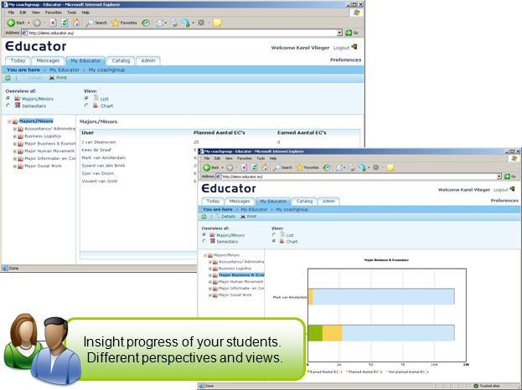Click Print icon in front Educator actionbar
The image size is (522, 390).
(243, 217)
